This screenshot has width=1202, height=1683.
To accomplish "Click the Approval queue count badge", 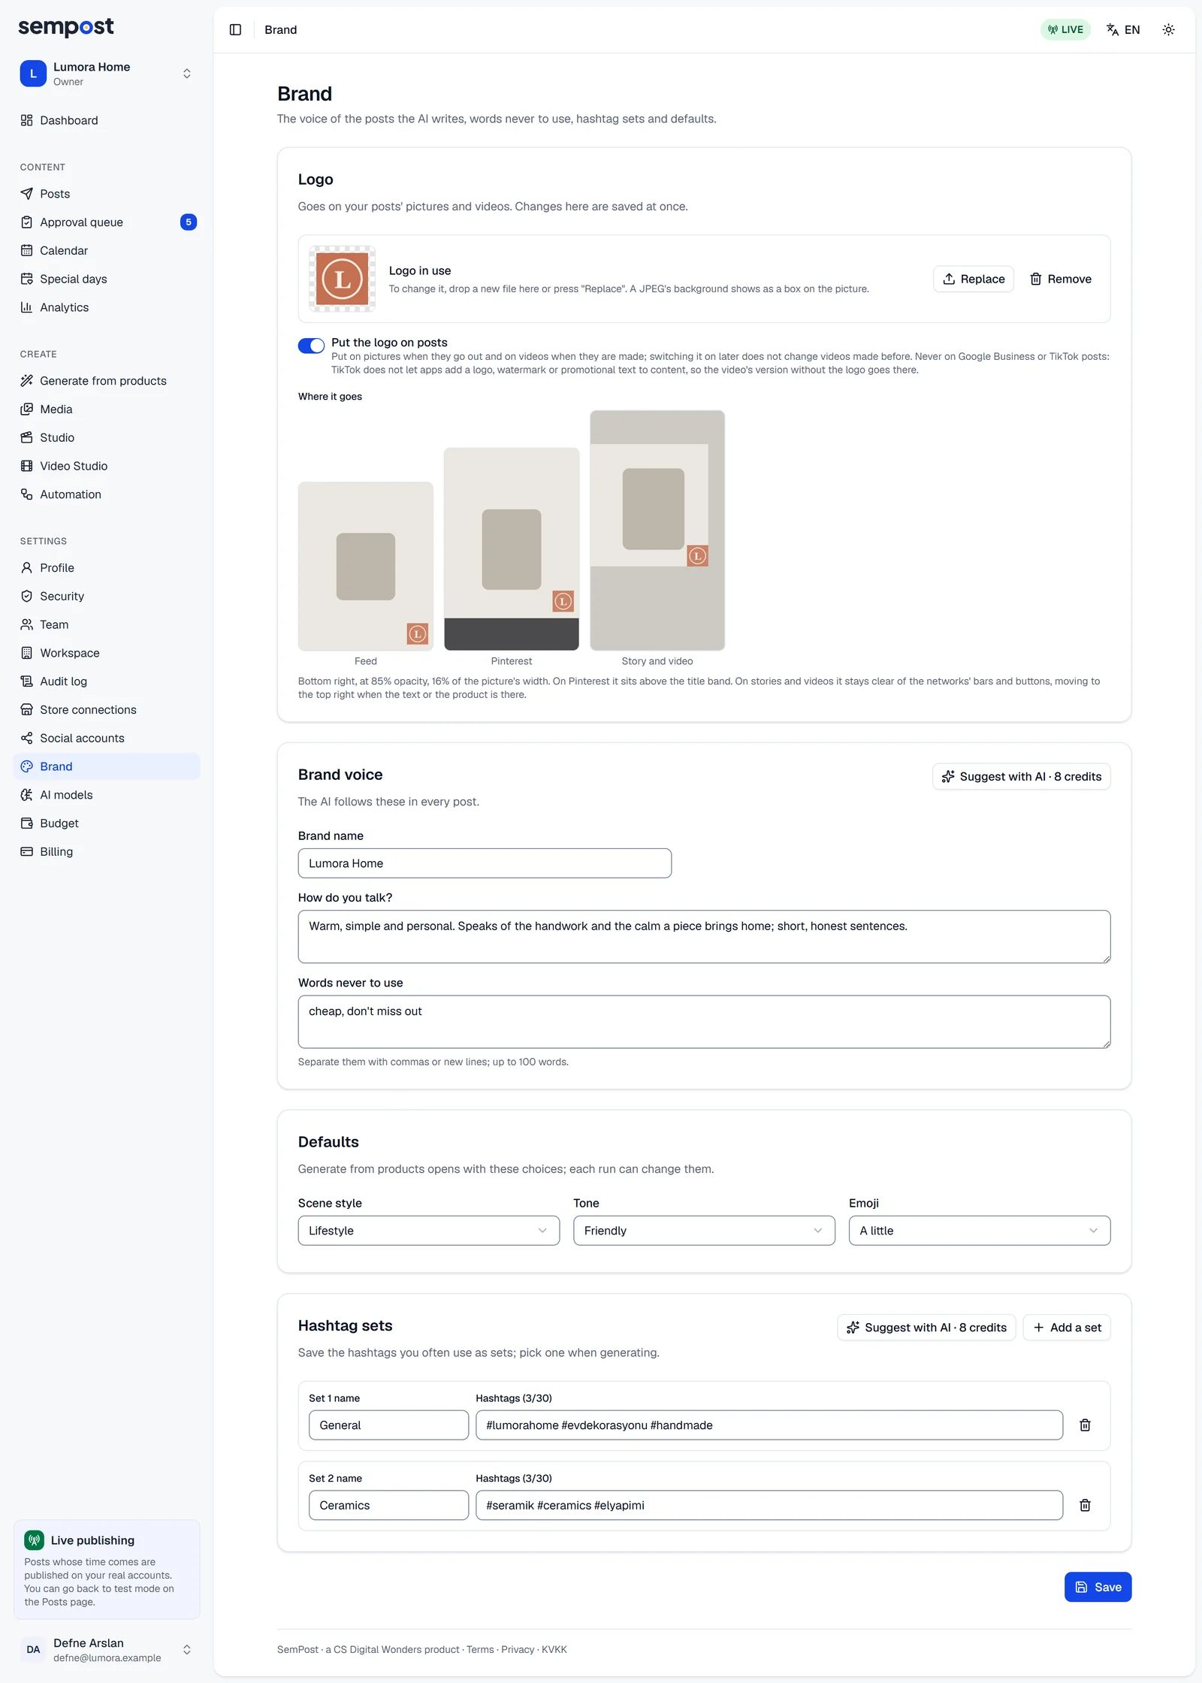I will (189, 222).
